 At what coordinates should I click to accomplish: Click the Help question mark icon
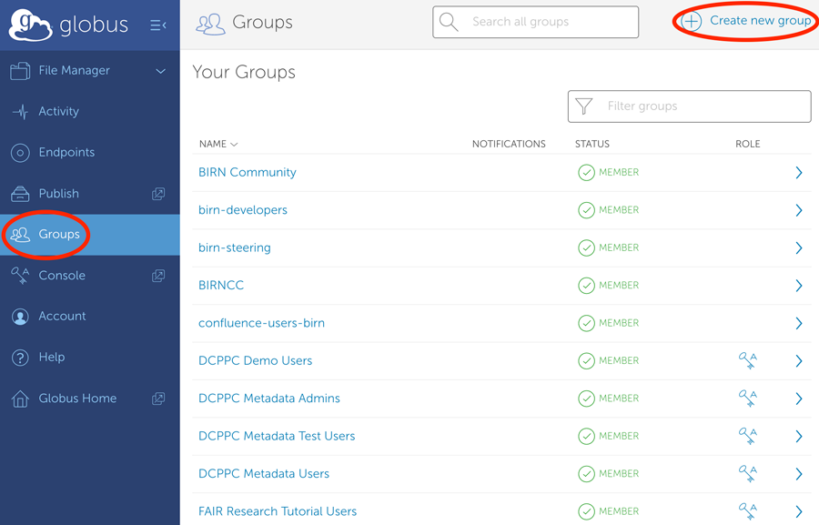click(20, 358)
